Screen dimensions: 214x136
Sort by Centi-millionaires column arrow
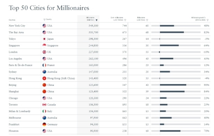point(125,20)
